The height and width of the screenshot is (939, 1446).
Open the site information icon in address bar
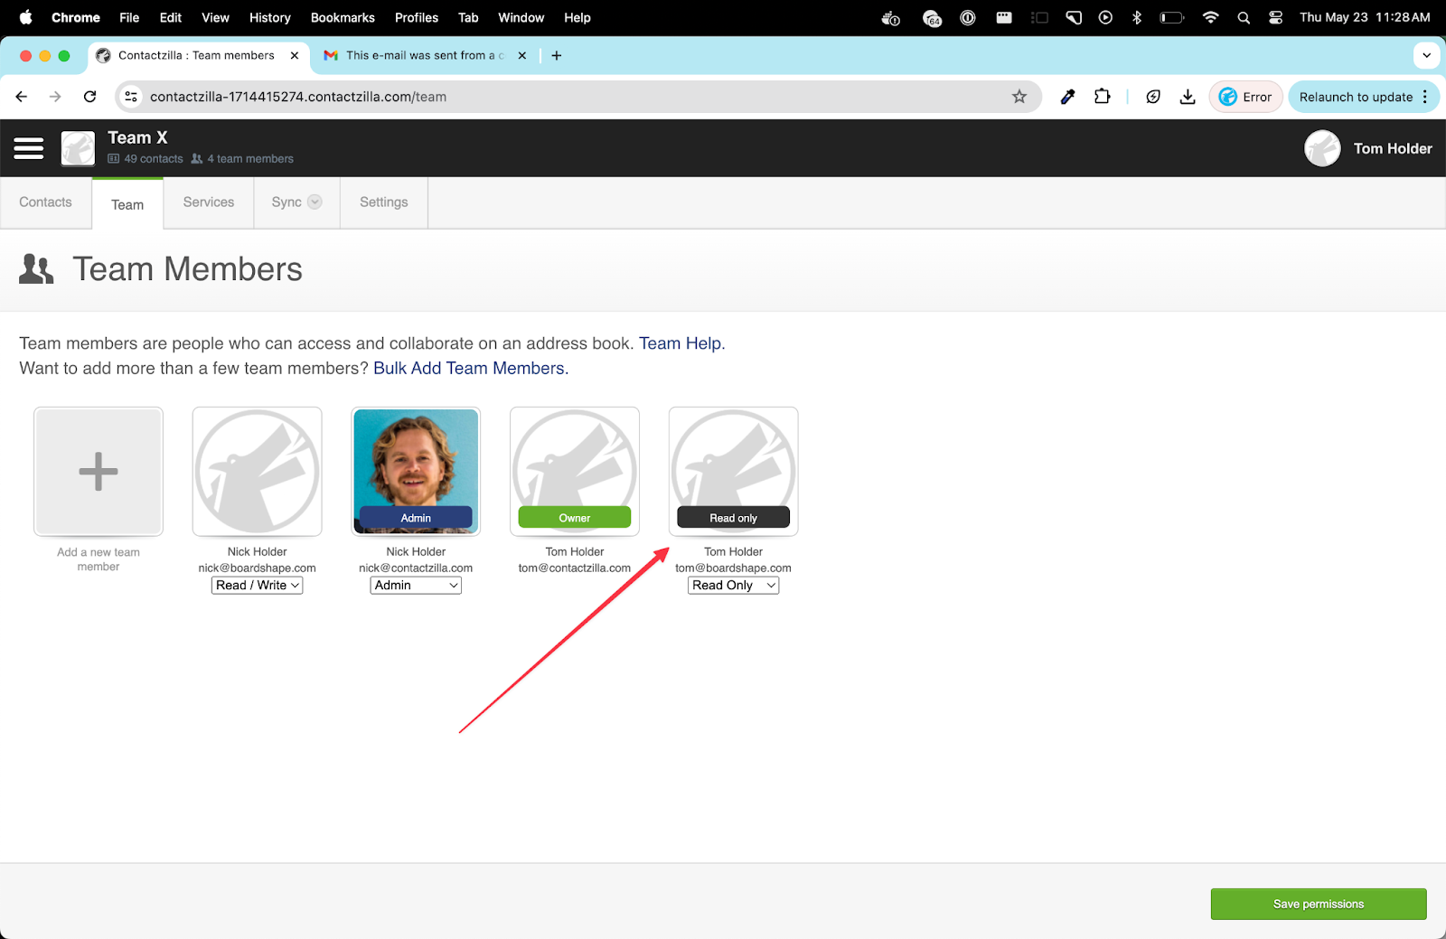point(132,97)
